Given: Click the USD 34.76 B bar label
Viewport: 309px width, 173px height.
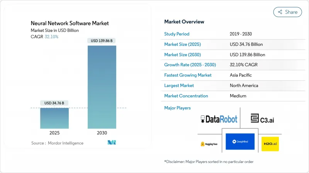Looking at the screenshot, I should tap(54, 103).
